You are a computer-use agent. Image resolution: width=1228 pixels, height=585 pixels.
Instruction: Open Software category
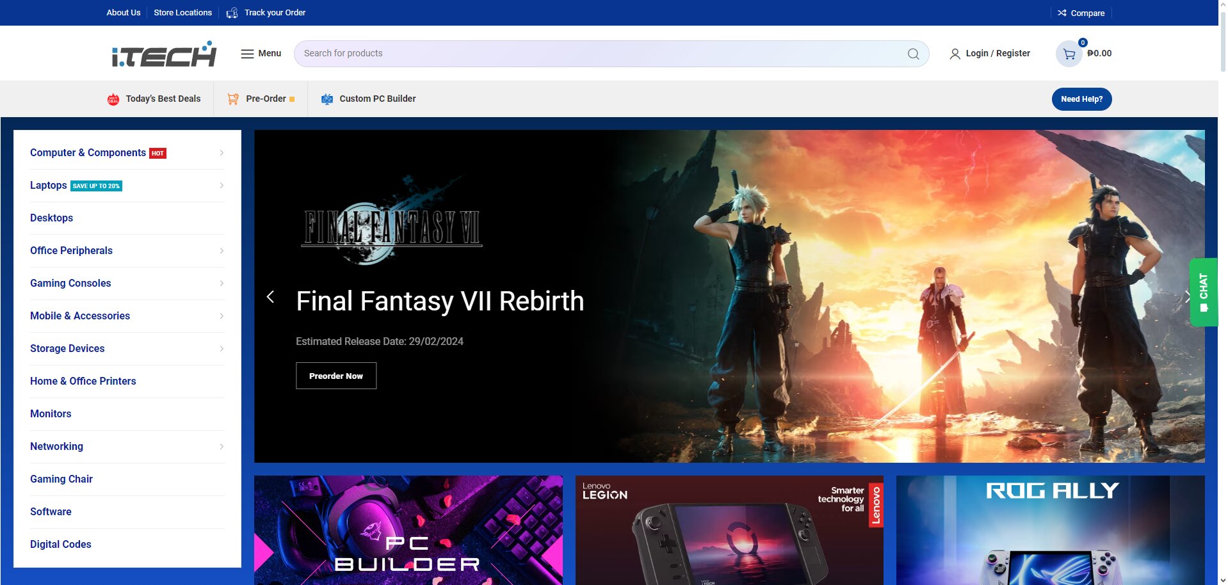[51, 512]
